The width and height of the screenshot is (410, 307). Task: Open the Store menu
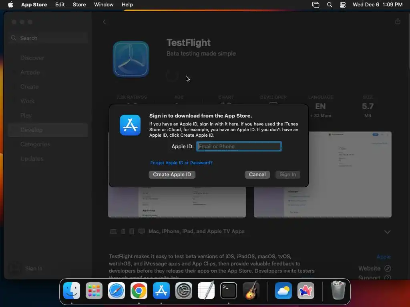click(79, 5)
